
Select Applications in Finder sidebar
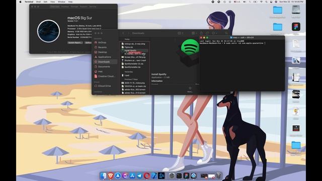tap(106, 57)
